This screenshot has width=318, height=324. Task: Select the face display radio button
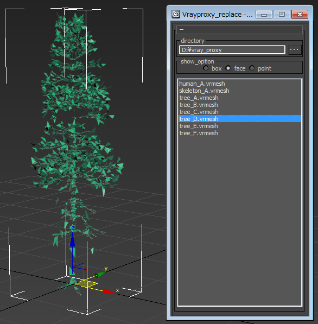[x=228, y=68]
